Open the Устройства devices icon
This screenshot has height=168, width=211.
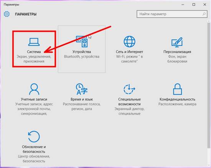tap(82, 41)
